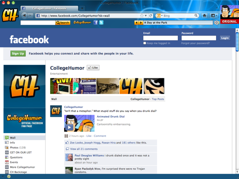Play the Animated Drunk Dial video thumbnail
Viewport: 239px width, 179px height.
(69, 127)
